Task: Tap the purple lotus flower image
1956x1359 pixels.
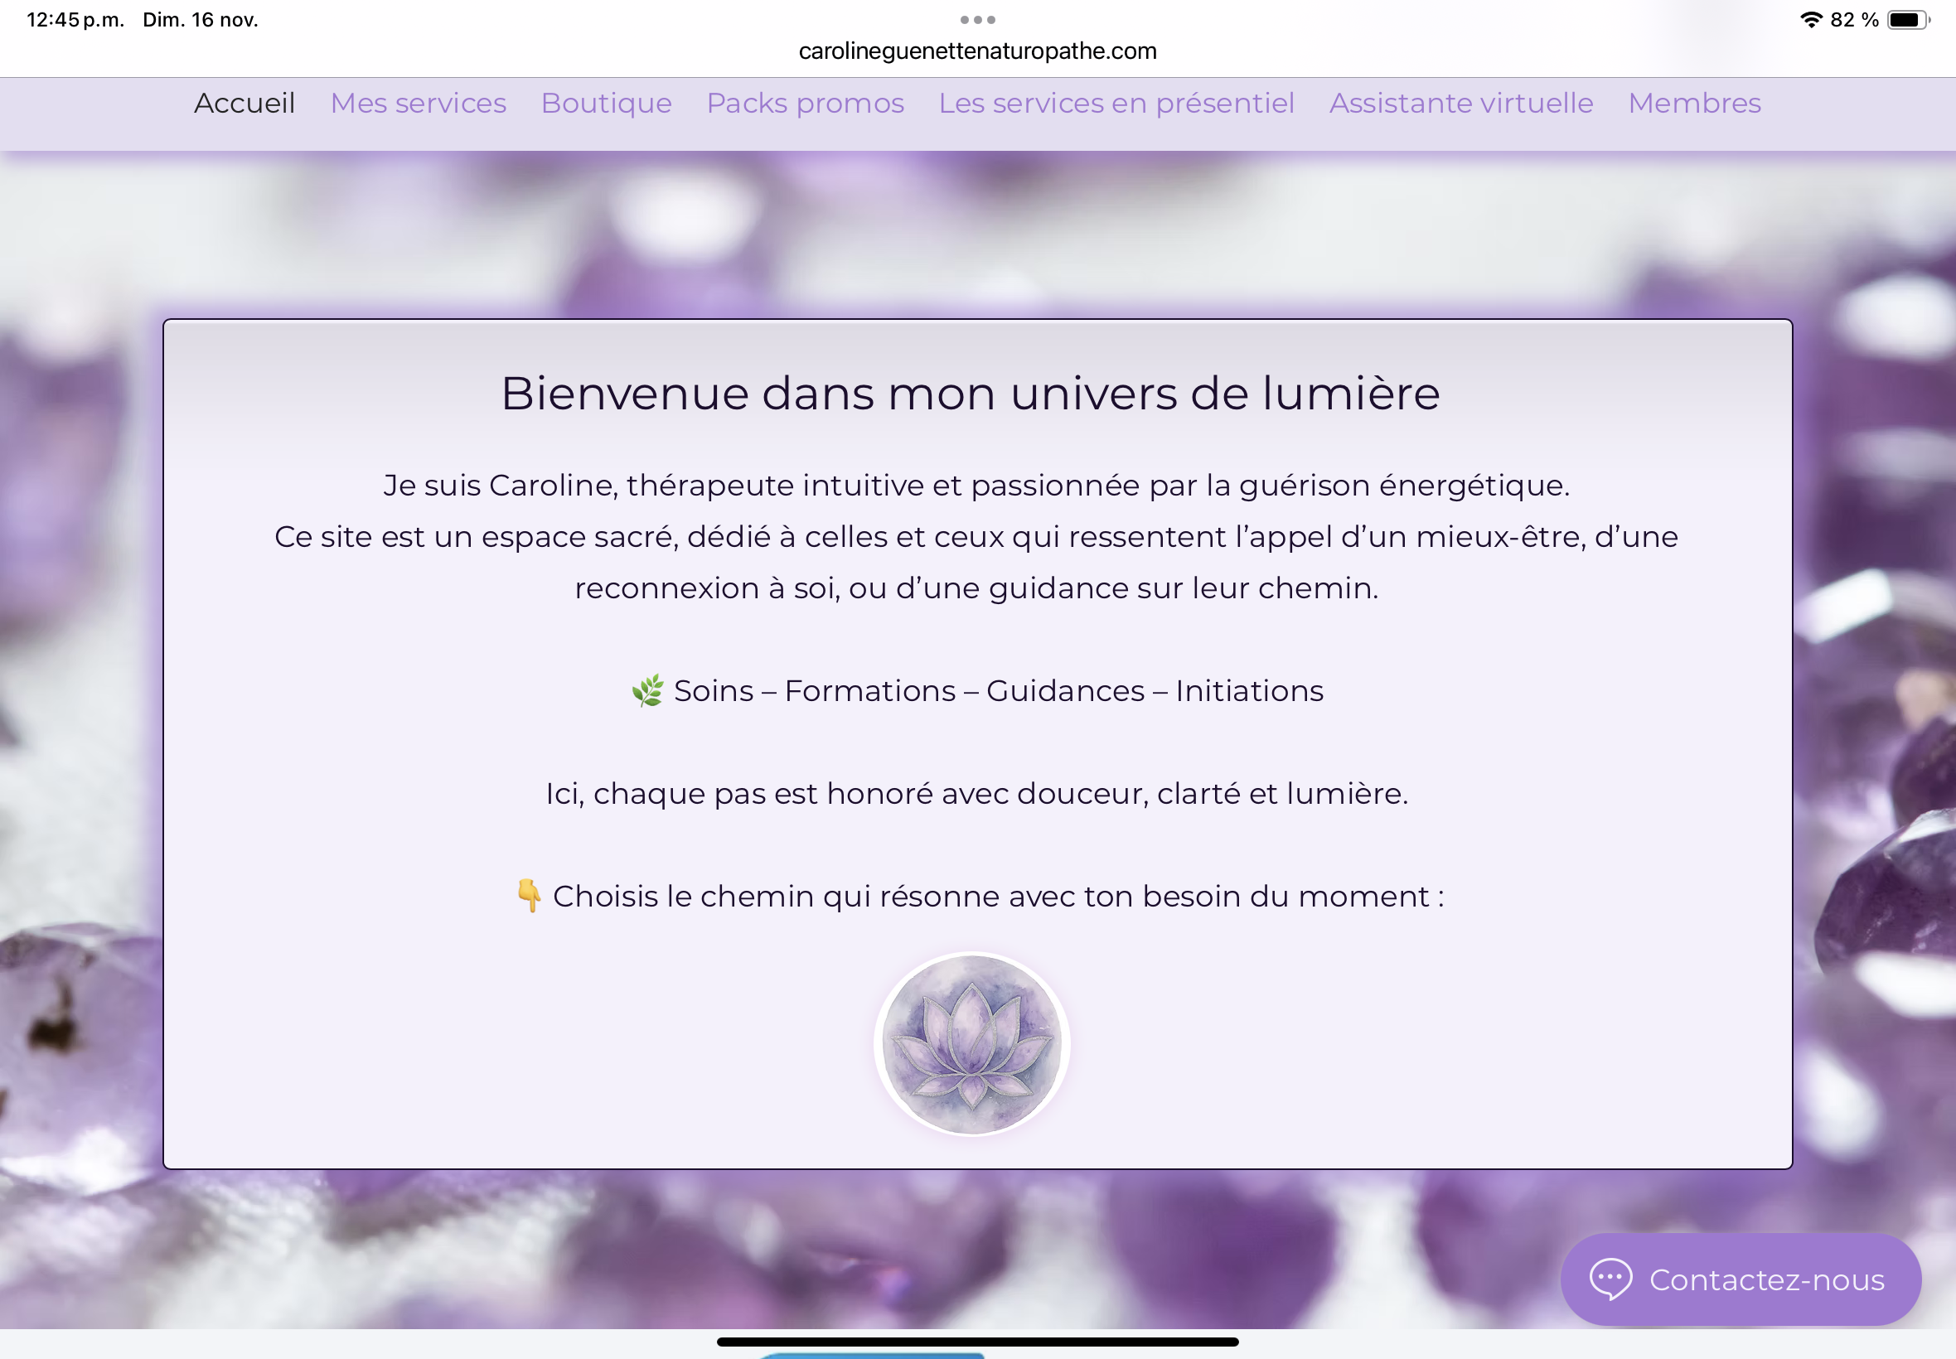Action: click(971, 1044)
